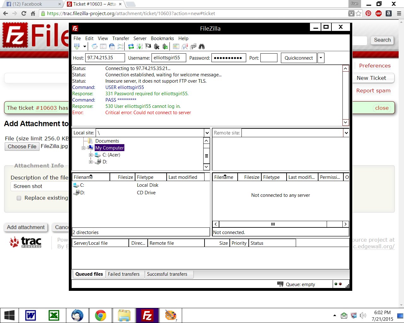Click the New Ticket link

tap(371, 78)
